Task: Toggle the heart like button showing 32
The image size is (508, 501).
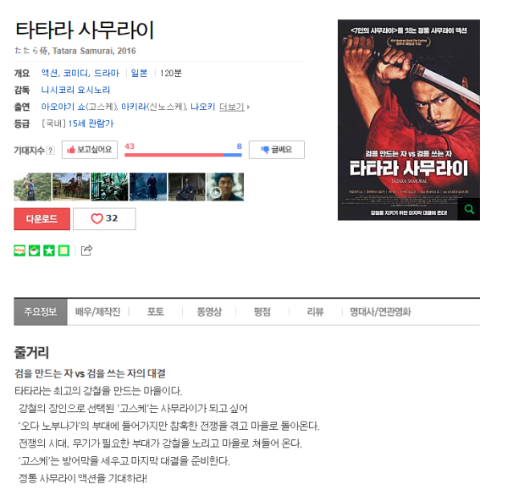Action: [104, 219]
